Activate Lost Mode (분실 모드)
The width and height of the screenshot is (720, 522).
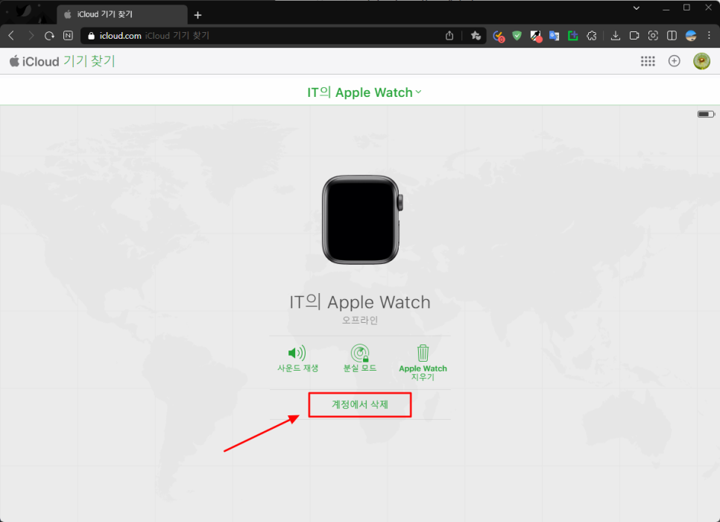360,359
